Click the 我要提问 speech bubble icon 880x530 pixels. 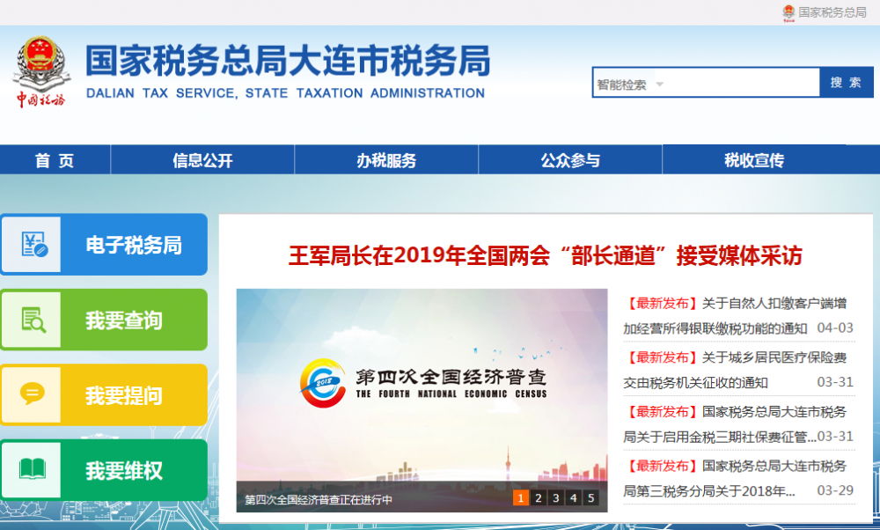(x=33, y=394)
